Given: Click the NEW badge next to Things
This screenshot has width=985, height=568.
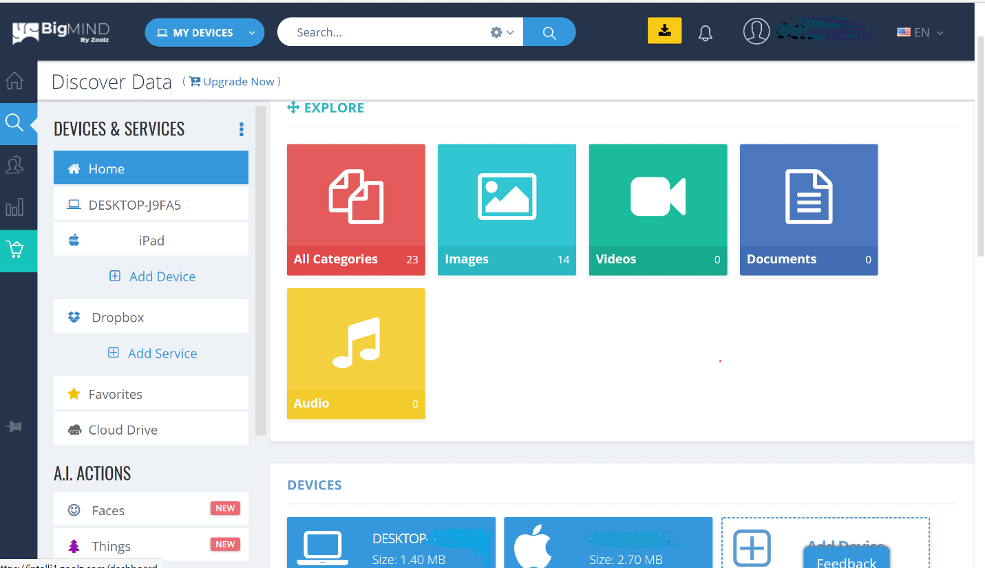Looking at the screenshot, I should tap(225, 544).
